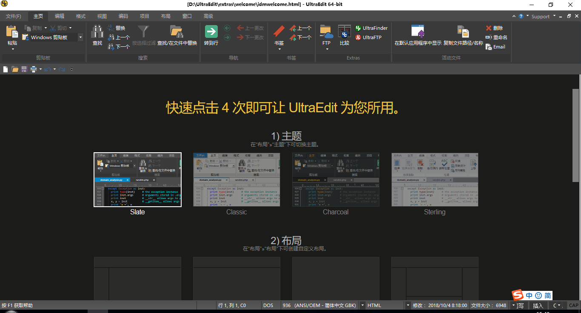Click the vertical scrollbar of welcome page
Viewport: 581px width, 313px height.
575,135
